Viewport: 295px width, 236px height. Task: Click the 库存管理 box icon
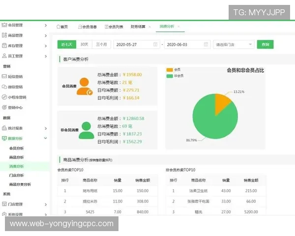[4, 46]
